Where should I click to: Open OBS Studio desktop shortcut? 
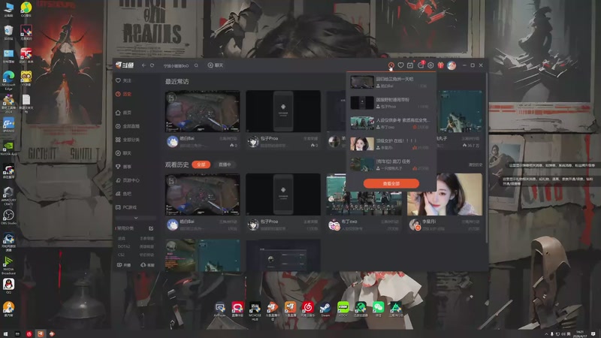tap(9, 217)
